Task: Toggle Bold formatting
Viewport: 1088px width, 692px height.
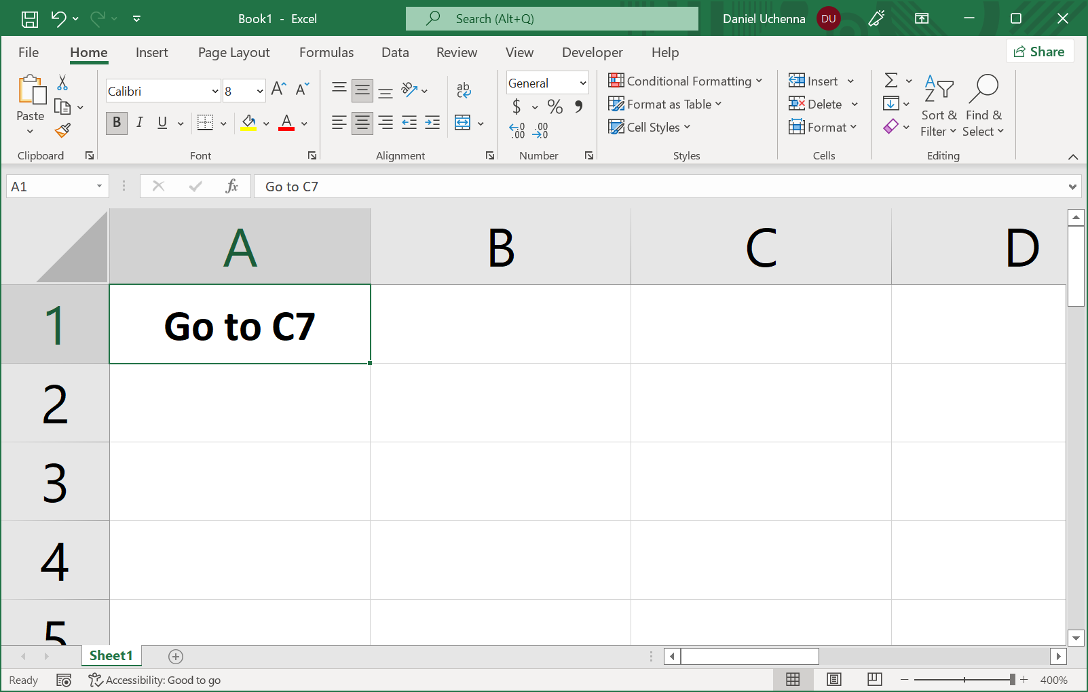Action: (x=117, y=123)
